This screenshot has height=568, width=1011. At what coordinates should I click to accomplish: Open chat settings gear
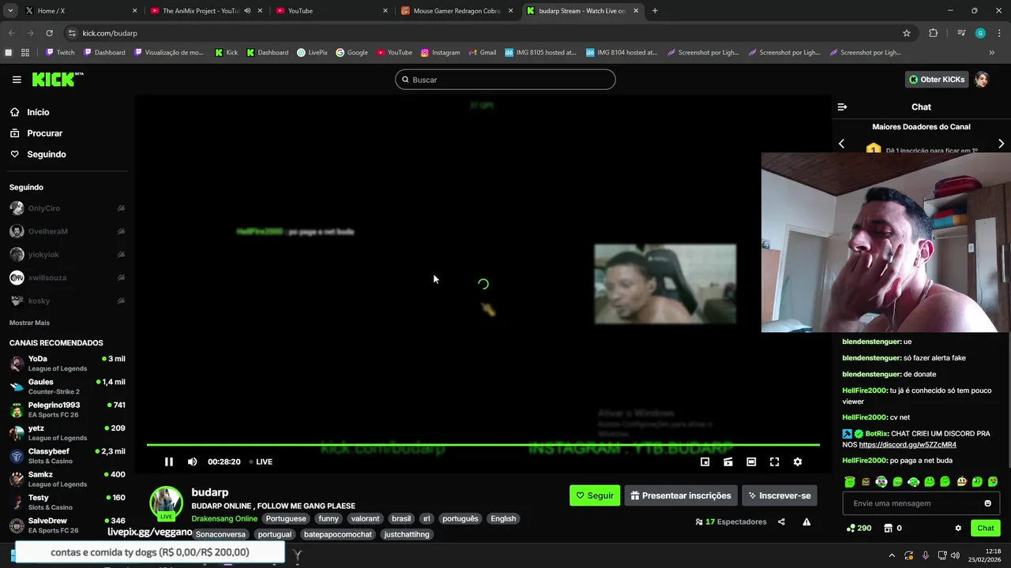point(958,528)
